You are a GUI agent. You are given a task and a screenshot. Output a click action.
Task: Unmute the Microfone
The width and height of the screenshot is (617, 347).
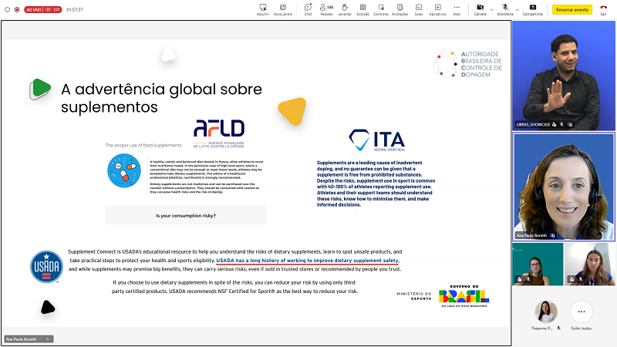click(x=505, y=8)
